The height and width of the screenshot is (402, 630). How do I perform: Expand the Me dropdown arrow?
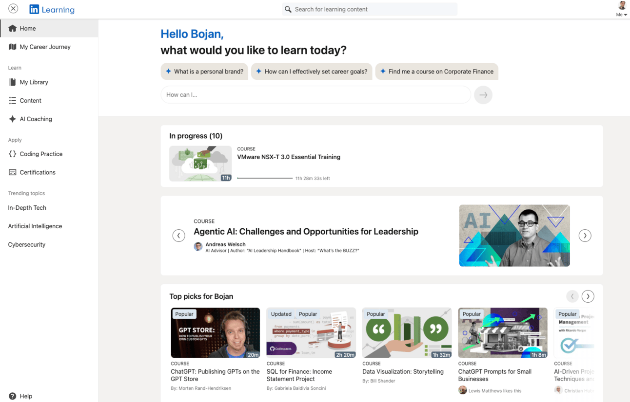coord(626,15)
